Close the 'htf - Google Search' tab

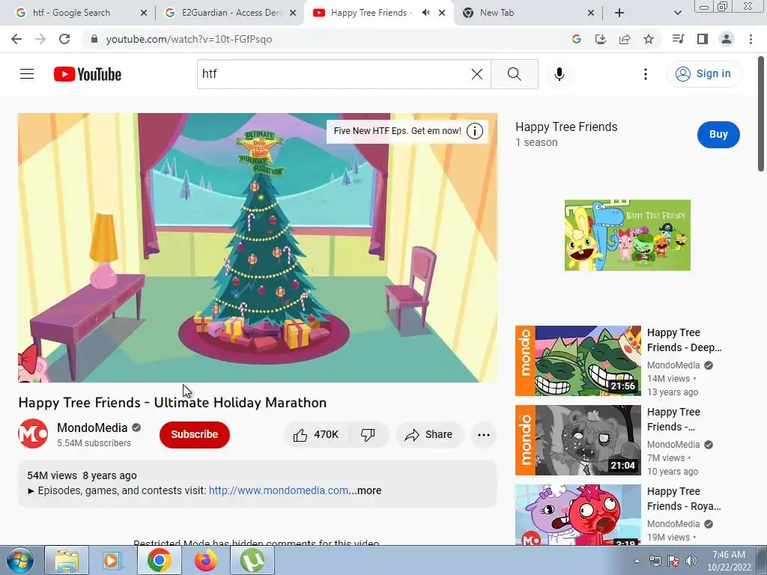[143, 13]
